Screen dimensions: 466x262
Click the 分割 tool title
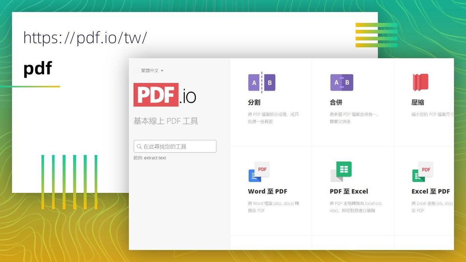tap(254, 102)
